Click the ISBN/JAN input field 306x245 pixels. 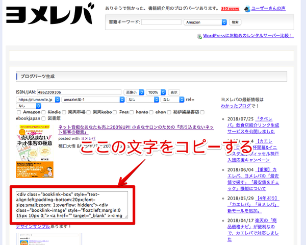pyautogui.click(x=79, y=92)
